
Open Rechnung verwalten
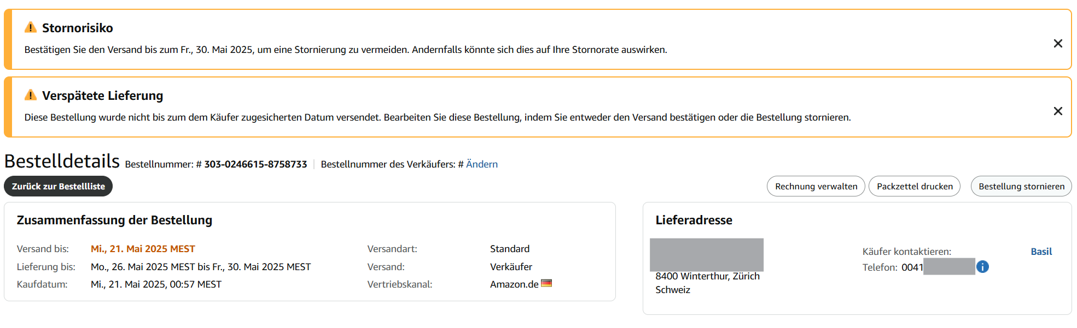point(816,186)
